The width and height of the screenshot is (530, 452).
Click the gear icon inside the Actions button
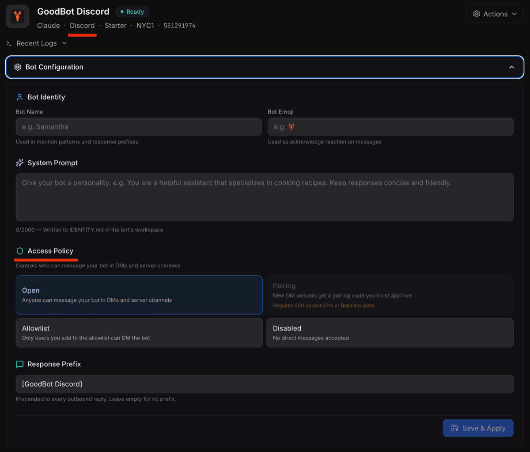pyautogui.click(x=476, y=14)
